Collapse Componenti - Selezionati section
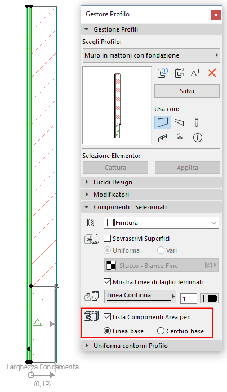This screenshot has width=227, height=392. [152, 207]
